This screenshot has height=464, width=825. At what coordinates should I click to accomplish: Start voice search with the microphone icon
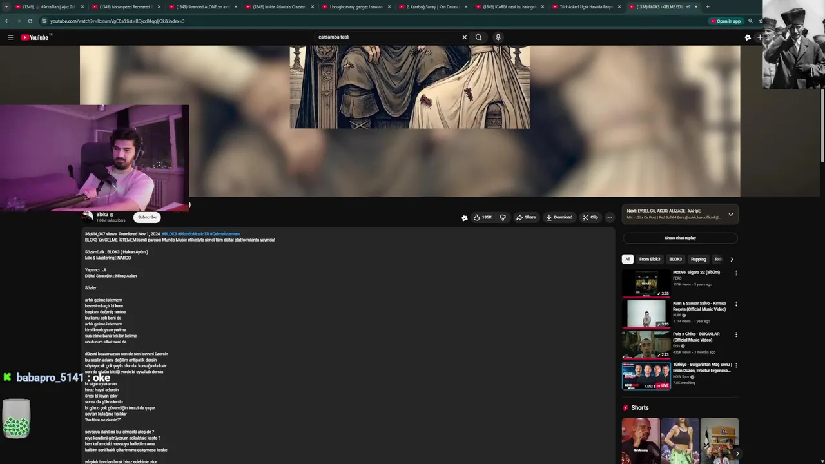pyautogui.click(x=498, y=37)
